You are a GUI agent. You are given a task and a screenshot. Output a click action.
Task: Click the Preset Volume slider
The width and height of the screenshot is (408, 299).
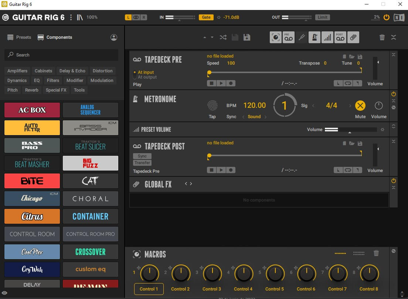(x=350, y=130)
